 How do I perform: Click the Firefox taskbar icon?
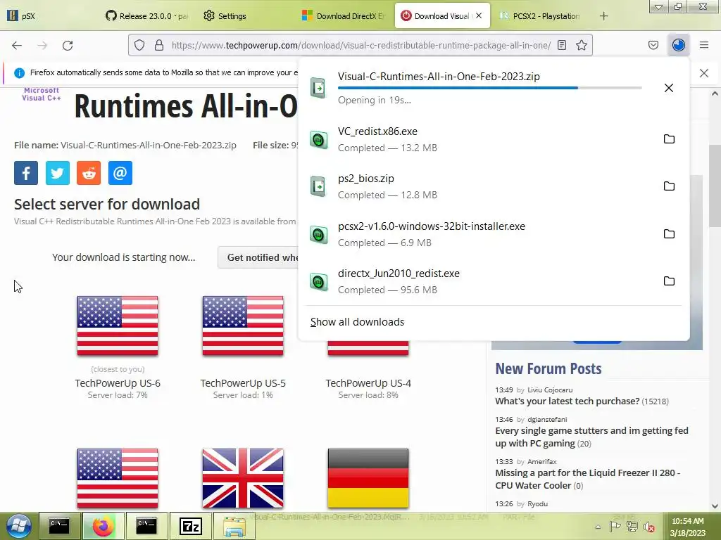[103, 526]
